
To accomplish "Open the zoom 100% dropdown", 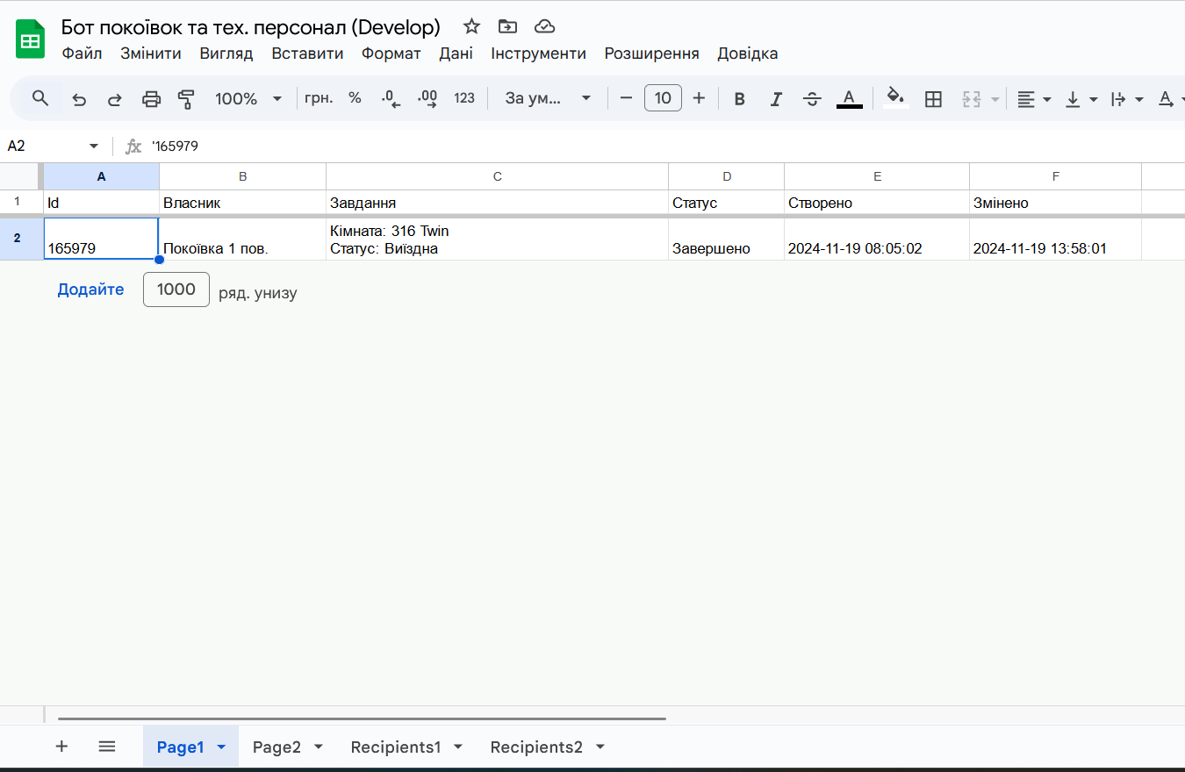I will click(249, 99).
